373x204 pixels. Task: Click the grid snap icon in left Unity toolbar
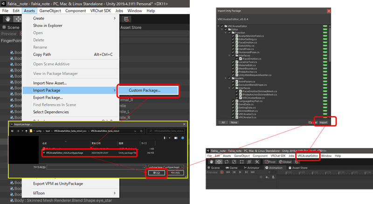(126, 19)
